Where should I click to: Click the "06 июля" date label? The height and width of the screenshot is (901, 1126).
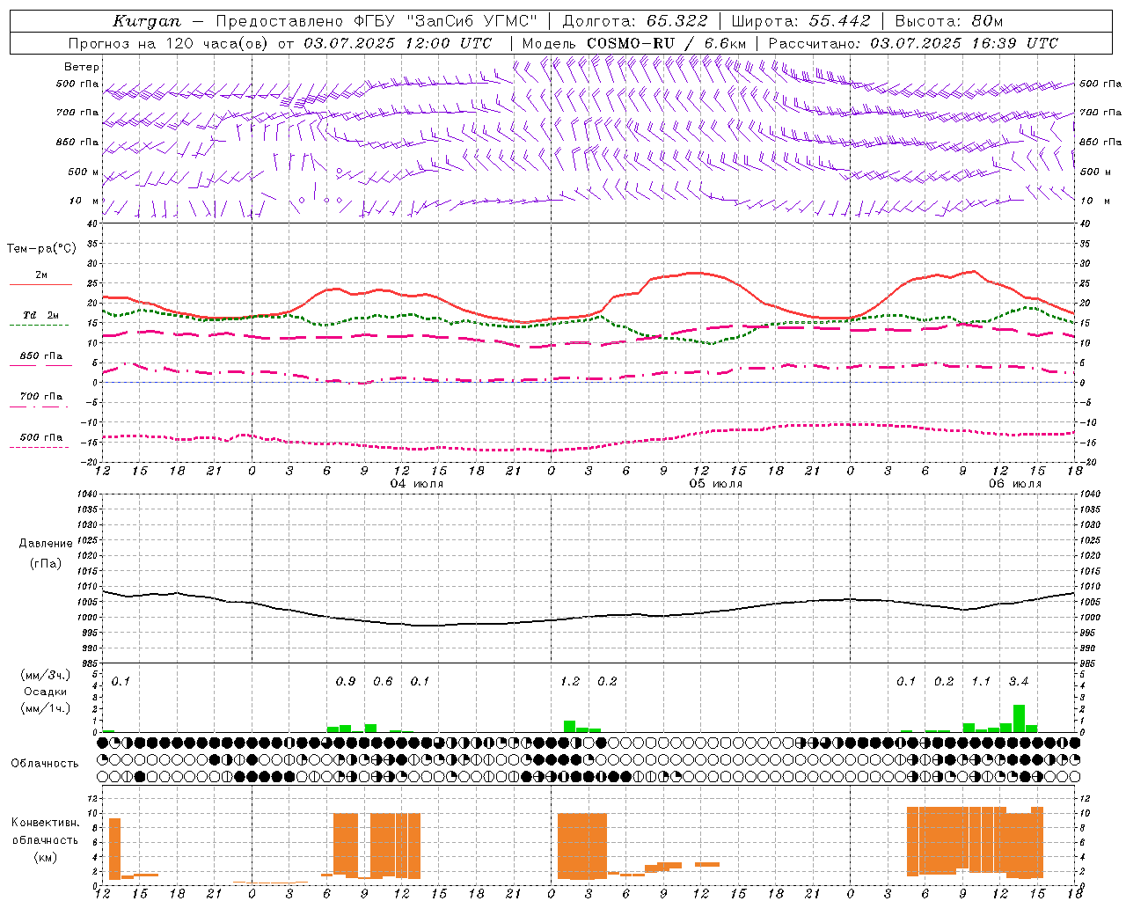[x=1015, y=484]
